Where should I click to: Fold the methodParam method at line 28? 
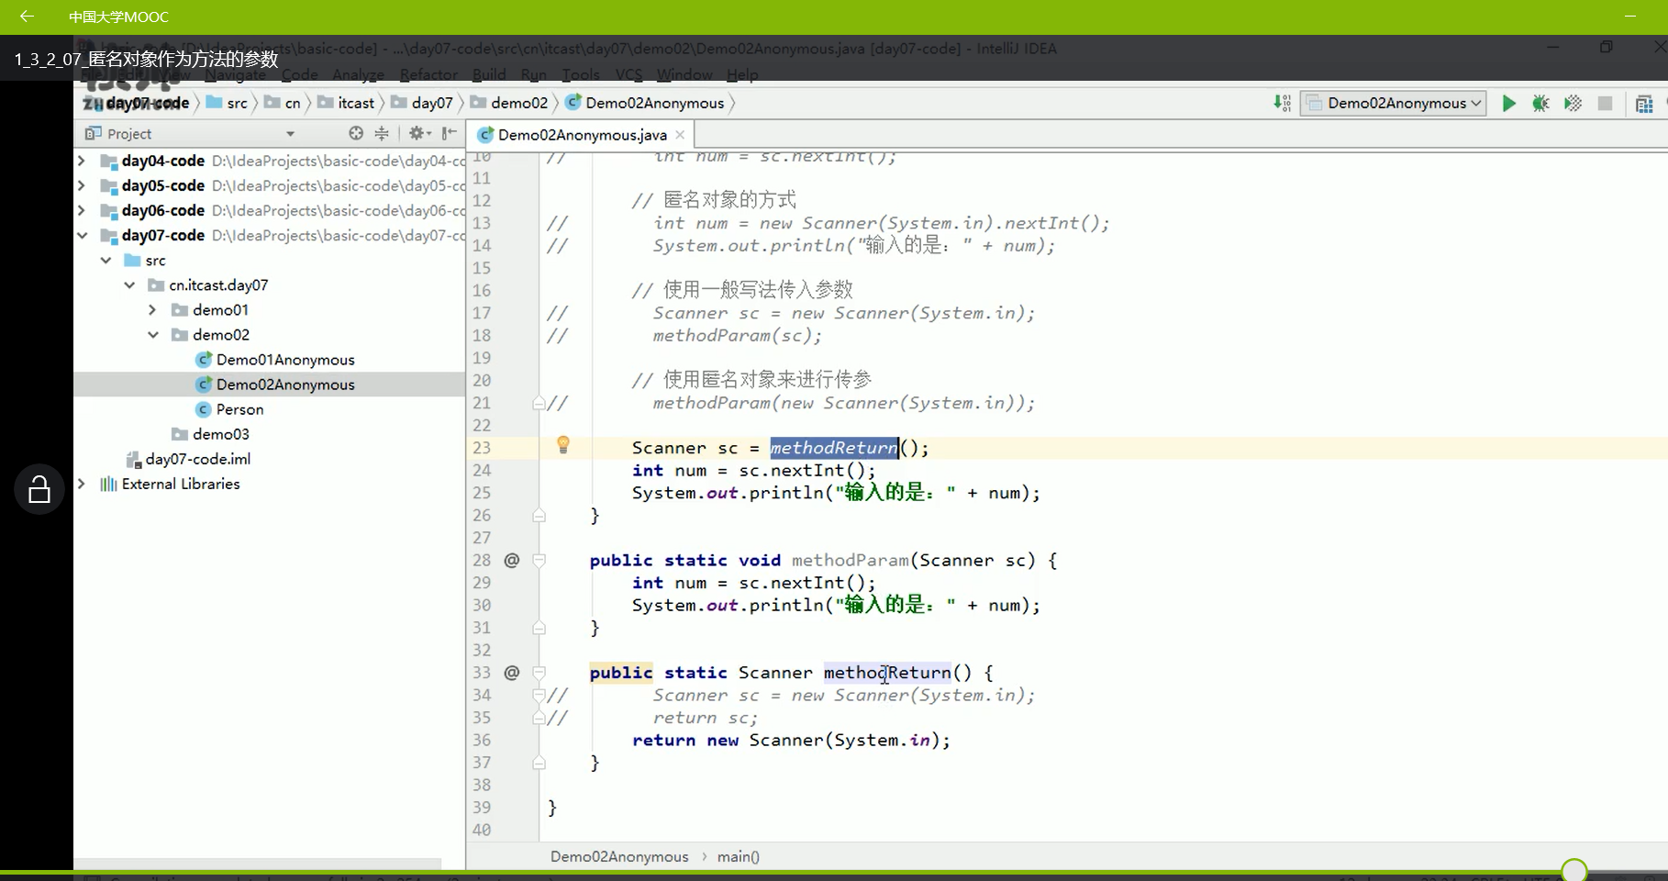(x=539, y=560)
